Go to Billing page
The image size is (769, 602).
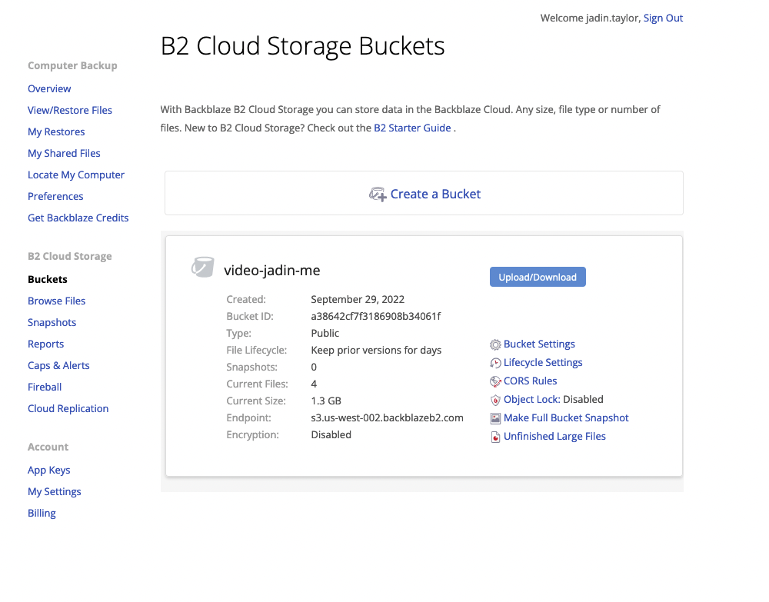(42, 514)
